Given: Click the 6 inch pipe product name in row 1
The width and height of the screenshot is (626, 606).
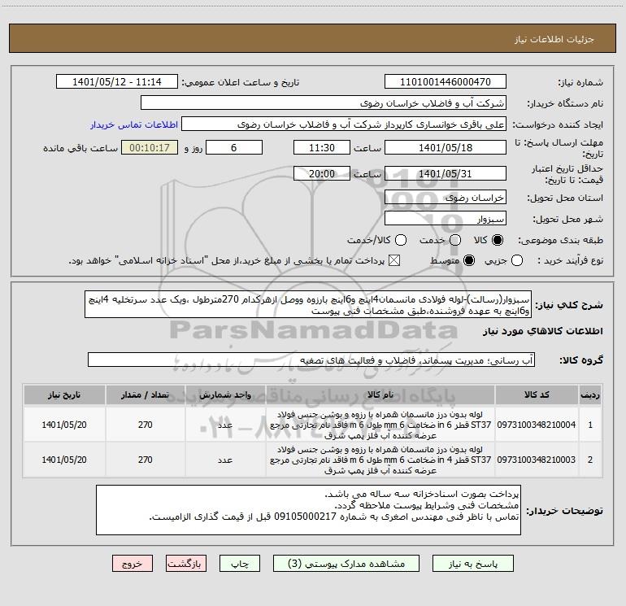Looking at the screenshot, I should click(380, 425).
